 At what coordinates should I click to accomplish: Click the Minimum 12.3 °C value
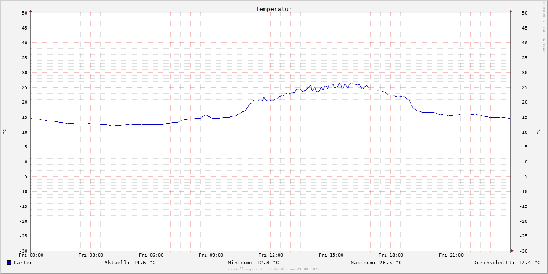253,263
